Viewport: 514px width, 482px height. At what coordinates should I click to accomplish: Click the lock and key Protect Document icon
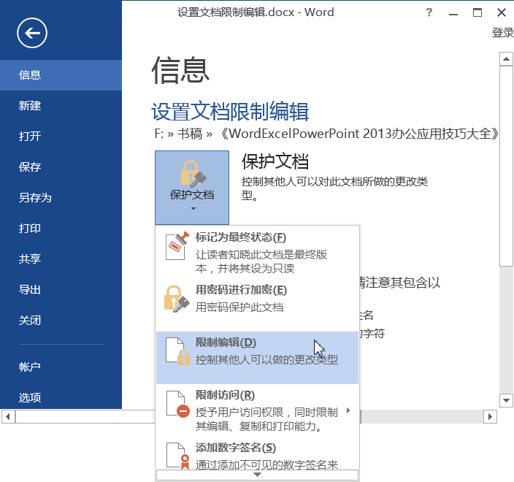click(x=193, y=174)
